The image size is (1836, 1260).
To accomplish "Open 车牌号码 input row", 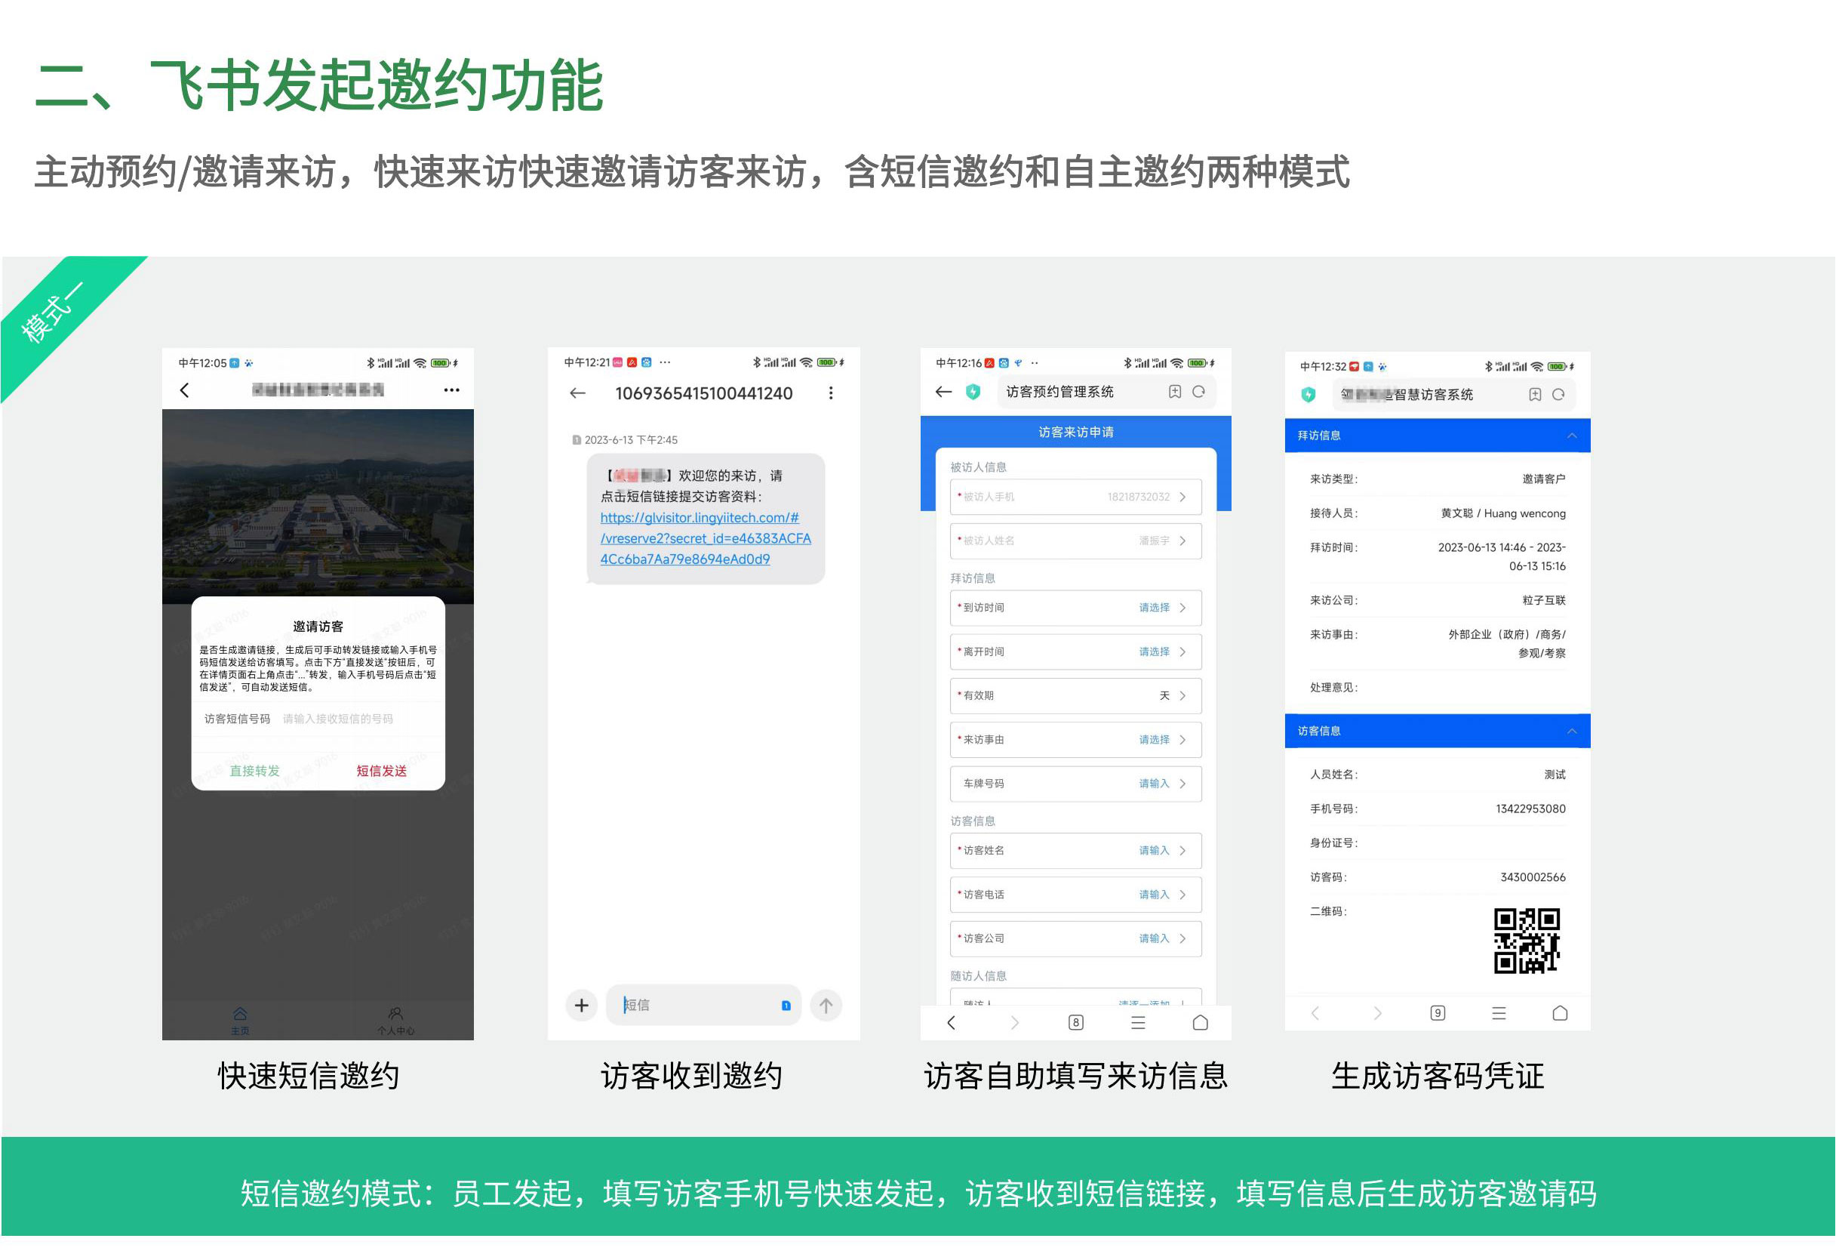I will pos(1075,784).
